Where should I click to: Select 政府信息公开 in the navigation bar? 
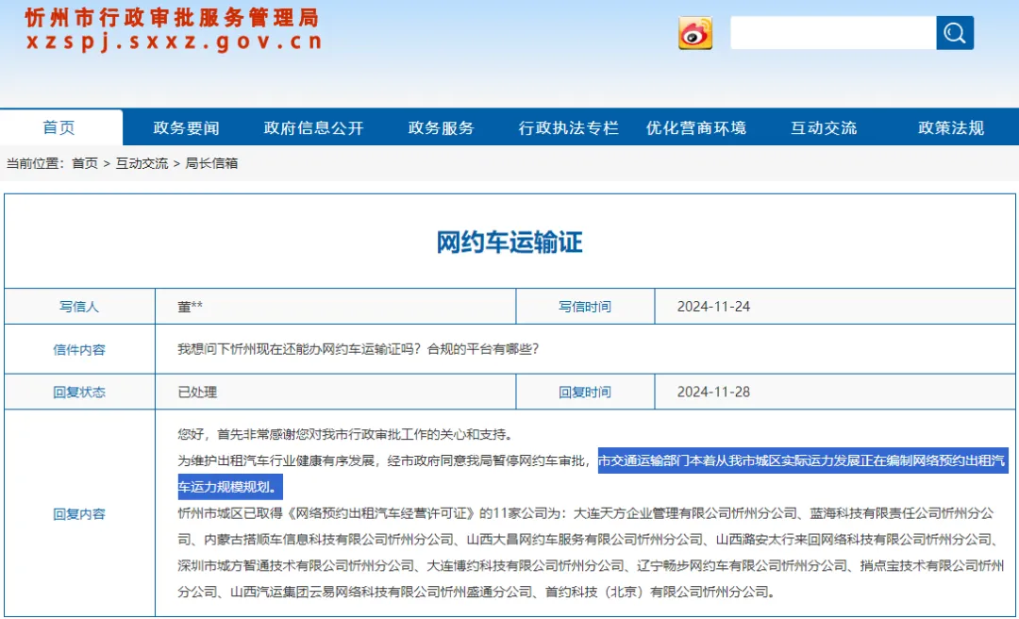[x=315, y=126]
